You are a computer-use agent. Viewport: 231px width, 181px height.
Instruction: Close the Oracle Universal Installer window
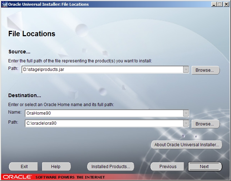[x=226, y=4]
